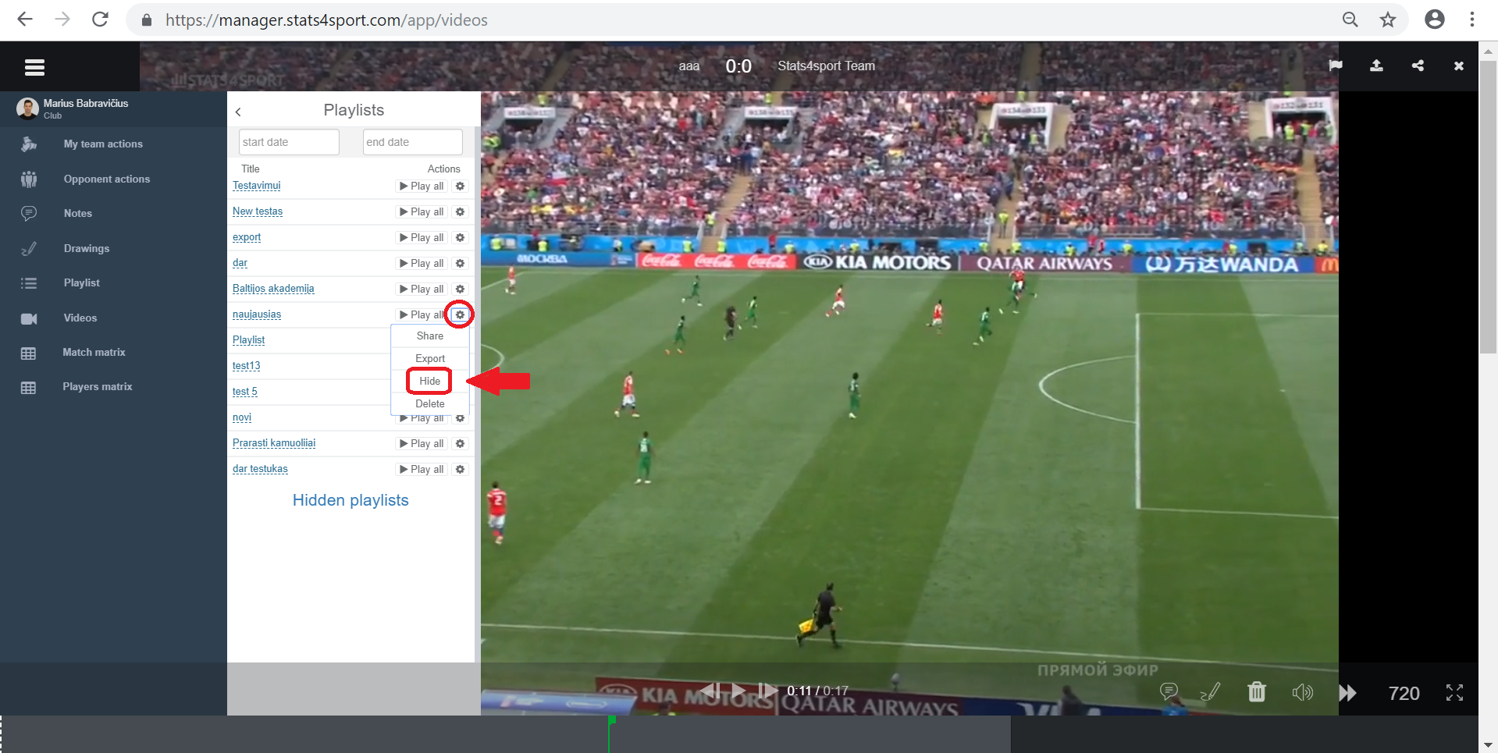Open the 720 video quality selector

coord(1404,693)
